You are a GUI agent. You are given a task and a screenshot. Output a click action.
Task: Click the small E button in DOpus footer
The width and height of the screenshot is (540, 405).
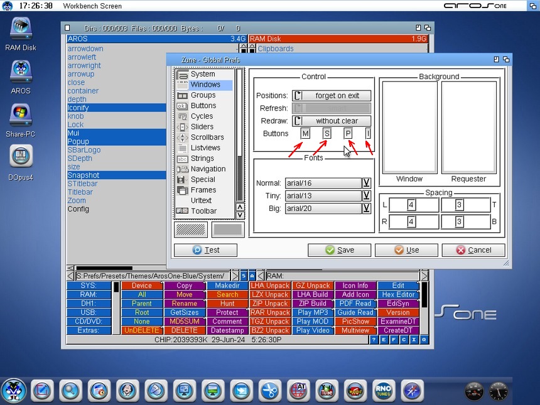click(384, 340)
